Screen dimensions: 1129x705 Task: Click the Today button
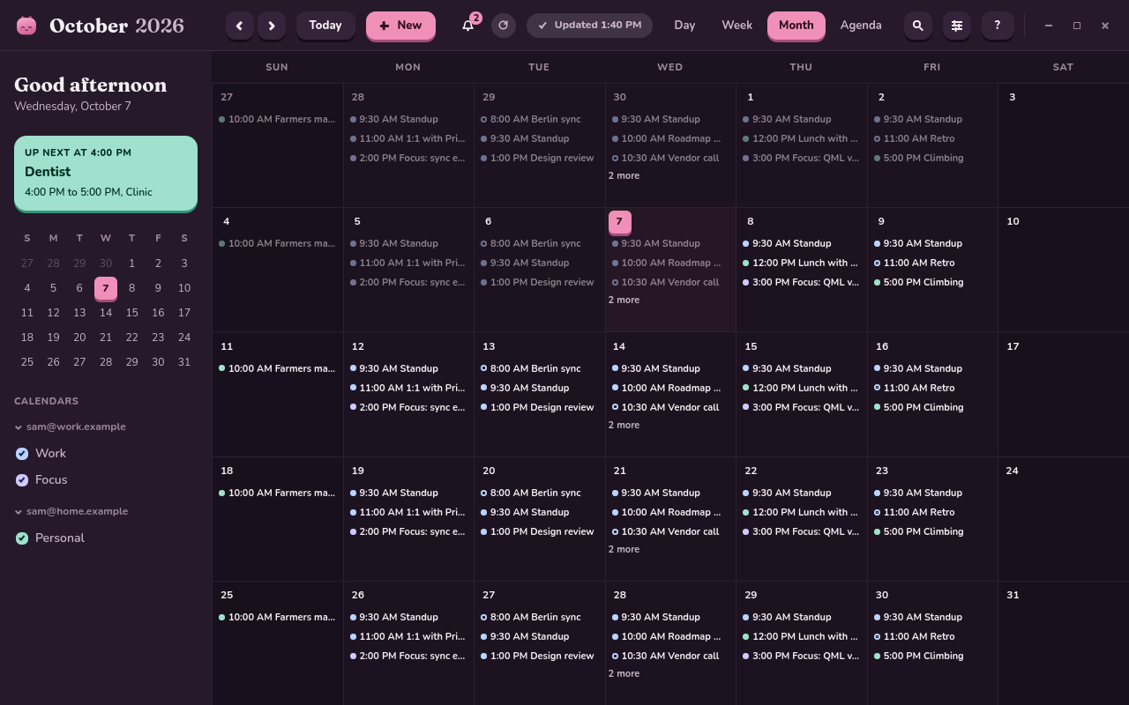tap(325, 26)
